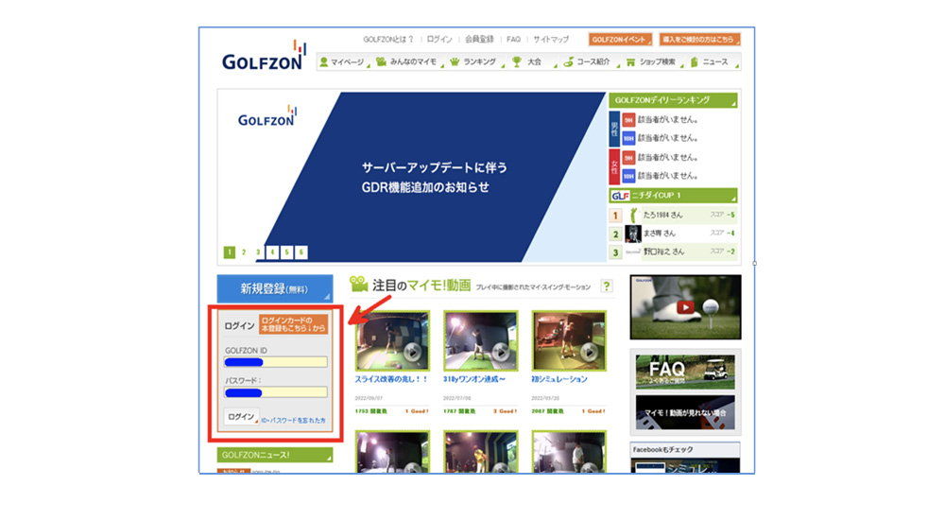Expand the ニチダイCUP 1 header

[x=673, y=196]
